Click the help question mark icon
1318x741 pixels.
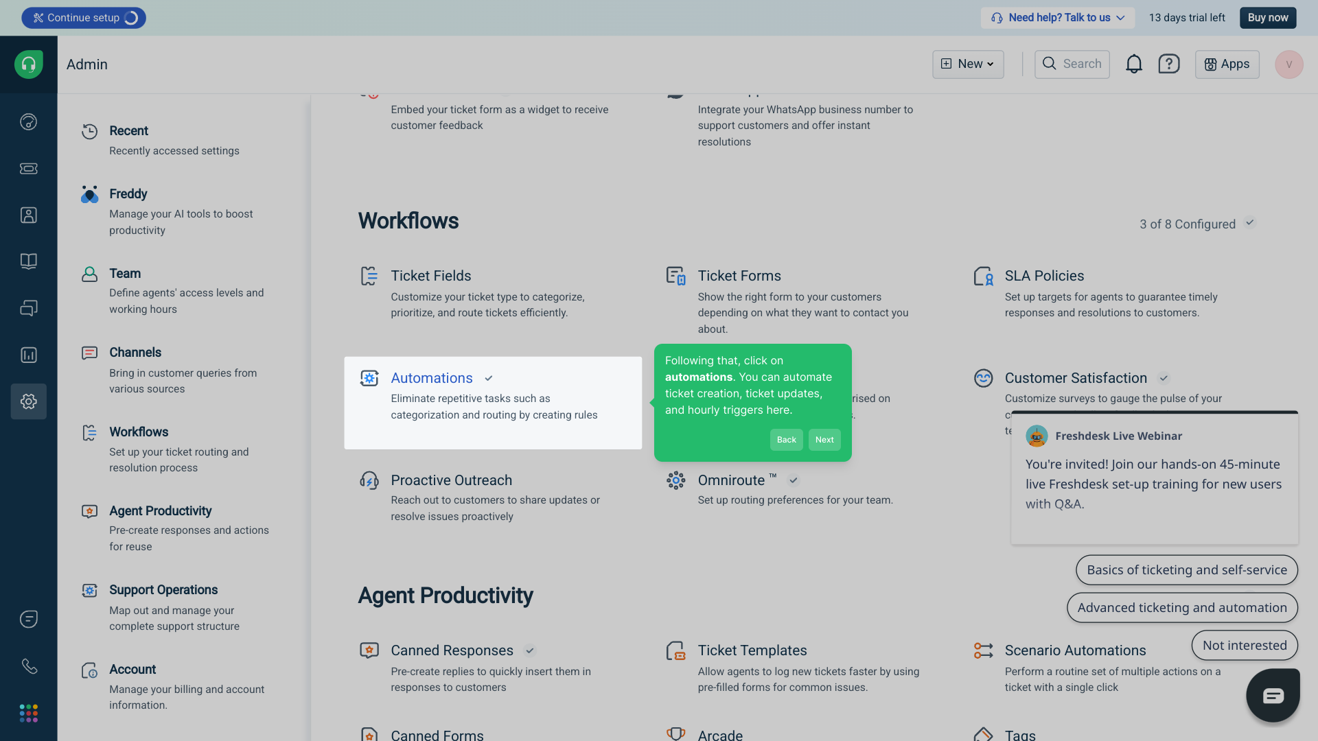(x=1168, y=64)
